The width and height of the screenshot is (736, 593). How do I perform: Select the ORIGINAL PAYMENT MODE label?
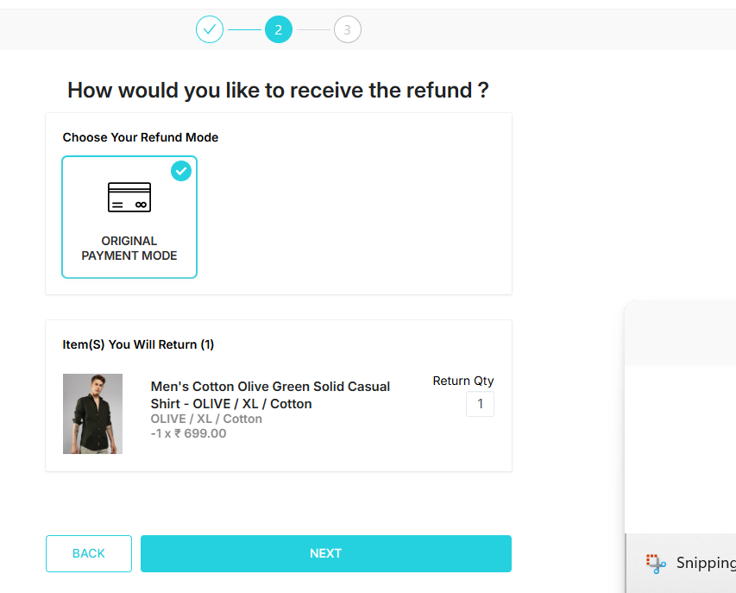129,249
